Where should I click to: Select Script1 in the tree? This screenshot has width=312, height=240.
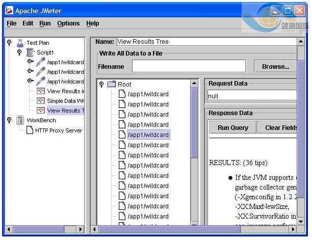45,52
